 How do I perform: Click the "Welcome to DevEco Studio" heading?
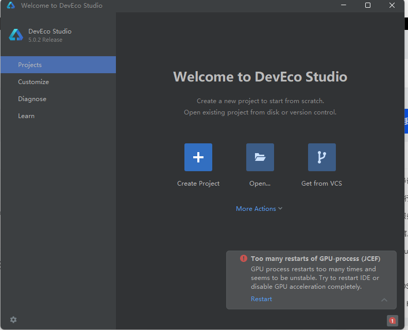260,77
